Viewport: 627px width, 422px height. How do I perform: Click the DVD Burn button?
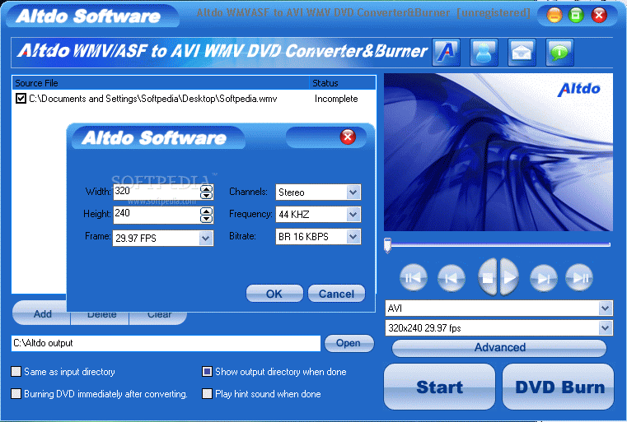click(559, 387)
